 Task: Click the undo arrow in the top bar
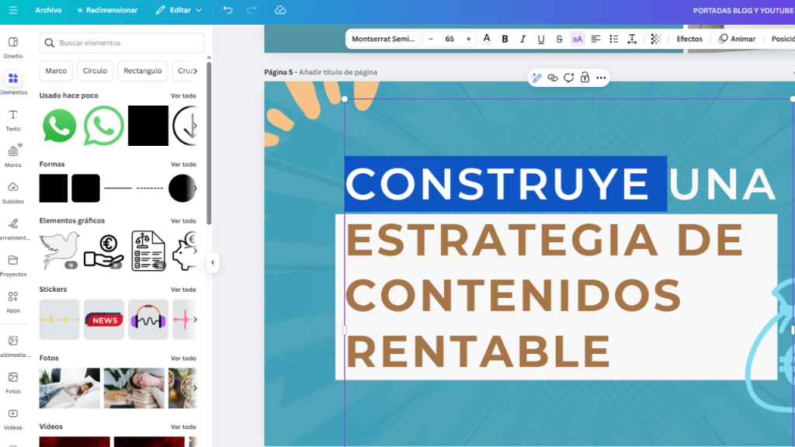pyautogui.click(x=227, y=10)
